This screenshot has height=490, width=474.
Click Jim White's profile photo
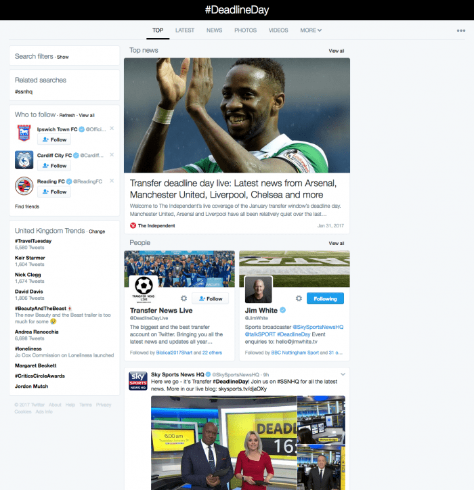tap(258, 290)
